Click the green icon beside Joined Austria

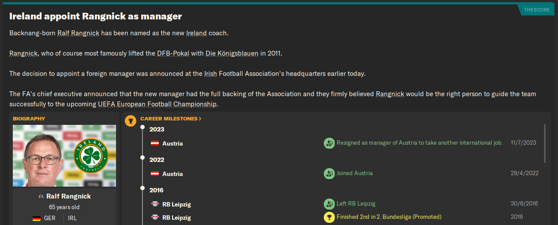[x=329, y=173]
